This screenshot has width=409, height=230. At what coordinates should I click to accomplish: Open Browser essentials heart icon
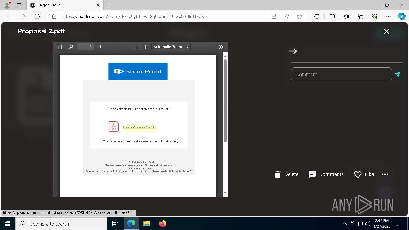pyautogui.click(x=374, y=16)
